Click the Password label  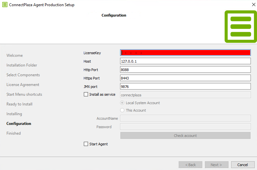[104, 127]
